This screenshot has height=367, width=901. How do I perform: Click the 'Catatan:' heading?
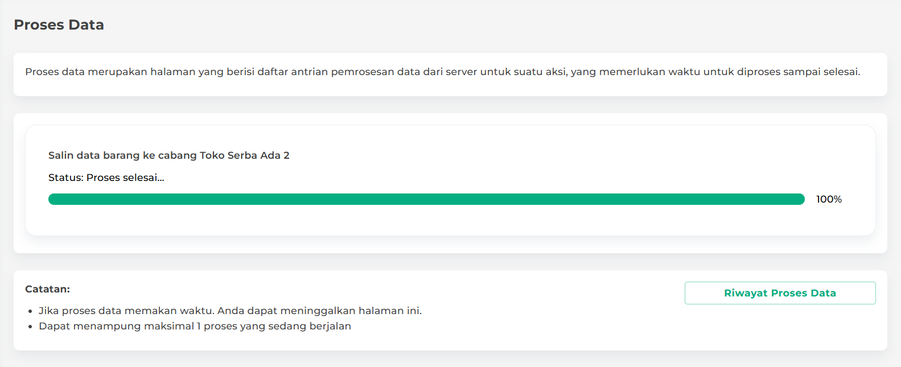point(47,289)
